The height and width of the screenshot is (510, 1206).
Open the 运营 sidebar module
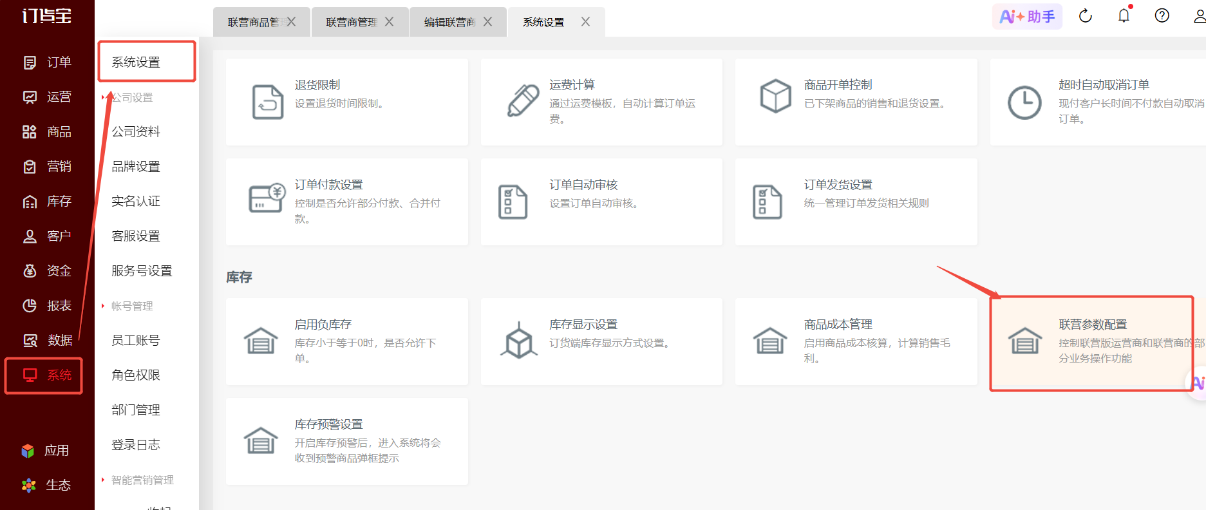pyautogui.click(x=47, y=97)
